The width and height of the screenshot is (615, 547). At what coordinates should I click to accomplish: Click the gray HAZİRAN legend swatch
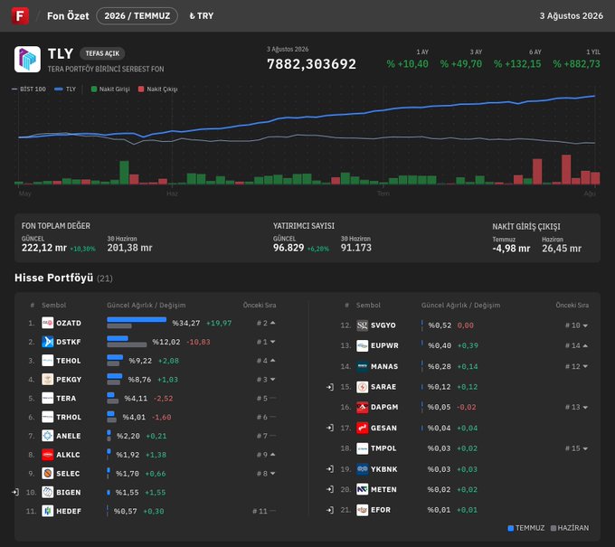(x=553, y=528)
